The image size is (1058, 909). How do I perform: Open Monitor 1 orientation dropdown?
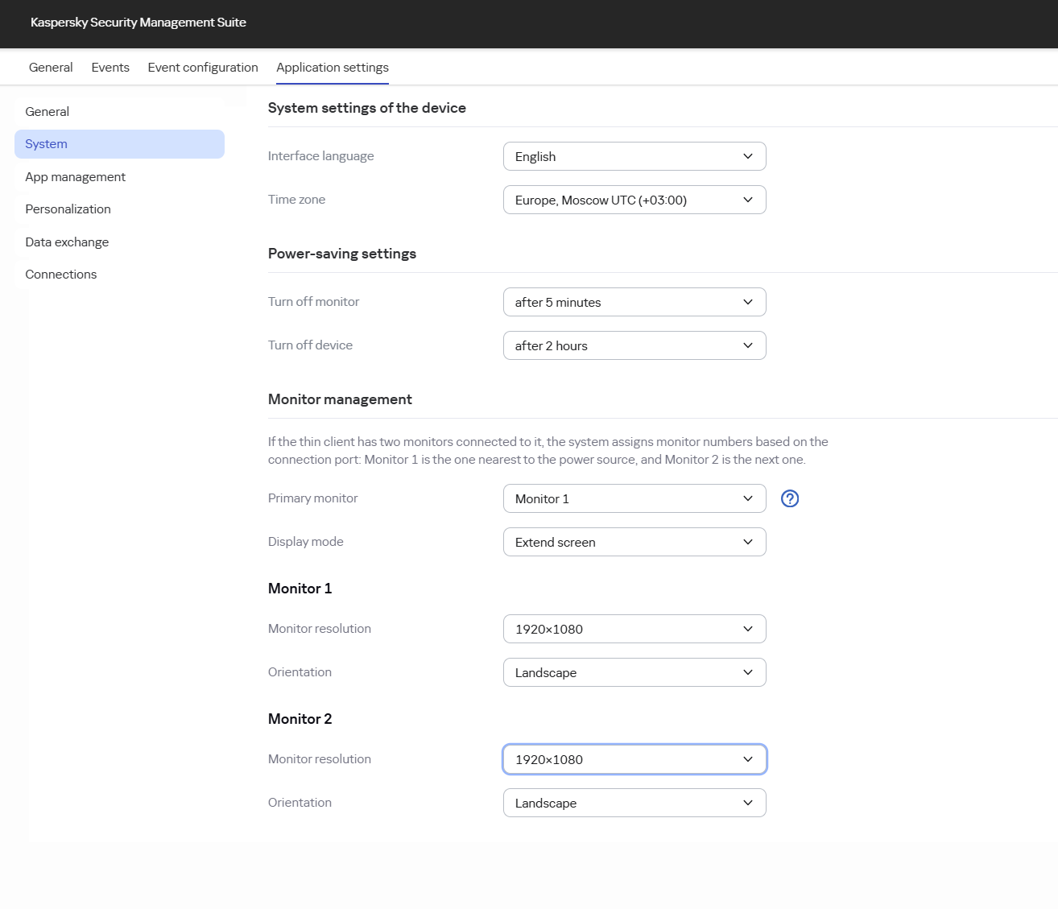click(x=634, y=672)
